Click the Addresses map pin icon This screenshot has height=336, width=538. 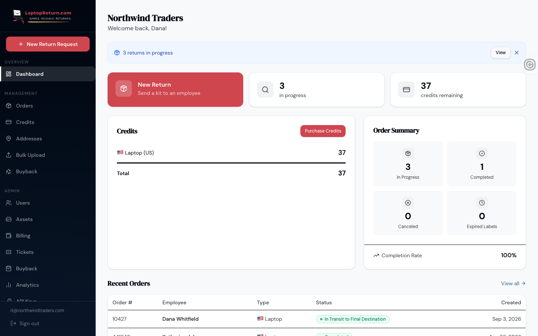(x=9, y=139)
